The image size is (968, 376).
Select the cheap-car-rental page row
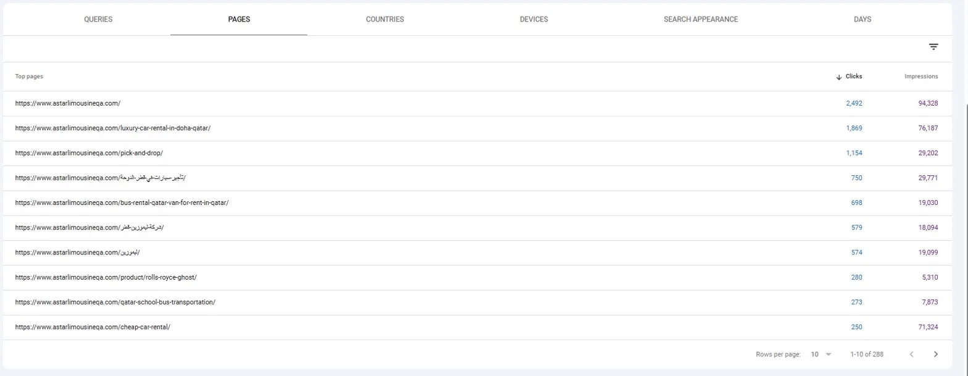coord(477,327)
